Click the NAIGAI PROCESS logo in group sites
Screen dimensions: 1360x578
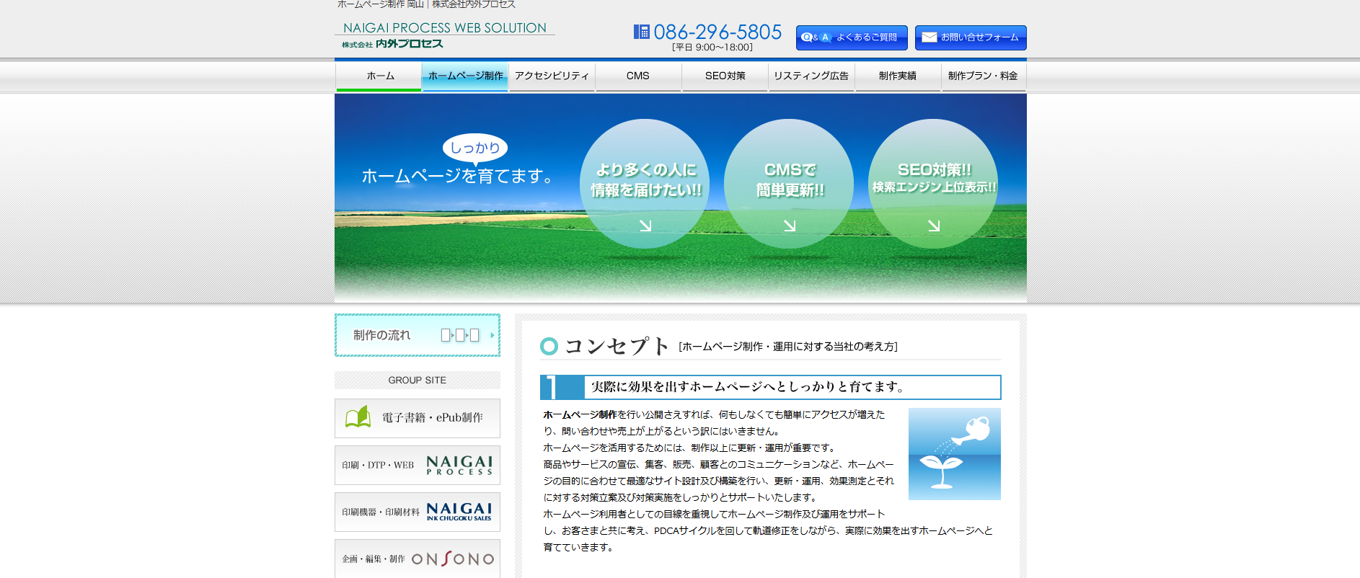459,466
